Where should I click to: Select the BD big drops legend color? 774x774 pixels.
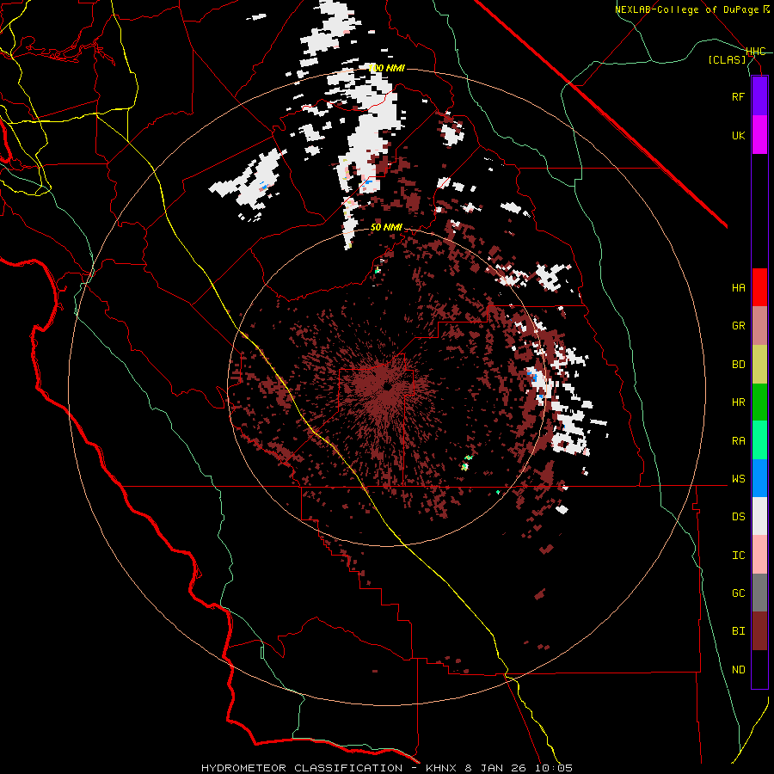click(759, 365)
